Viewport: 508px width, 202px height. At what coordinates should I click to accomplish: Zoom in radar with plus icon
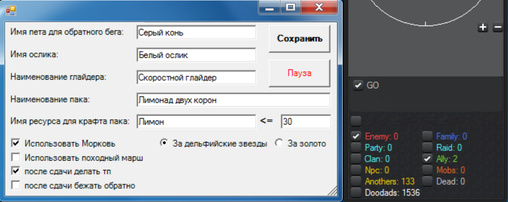(x=483, y=27)
